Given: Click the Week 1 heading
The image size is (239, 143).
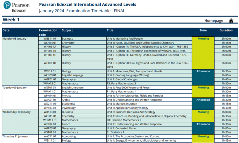Looking at the screenshot, I should pyautogui.click(x=11, y=19).
